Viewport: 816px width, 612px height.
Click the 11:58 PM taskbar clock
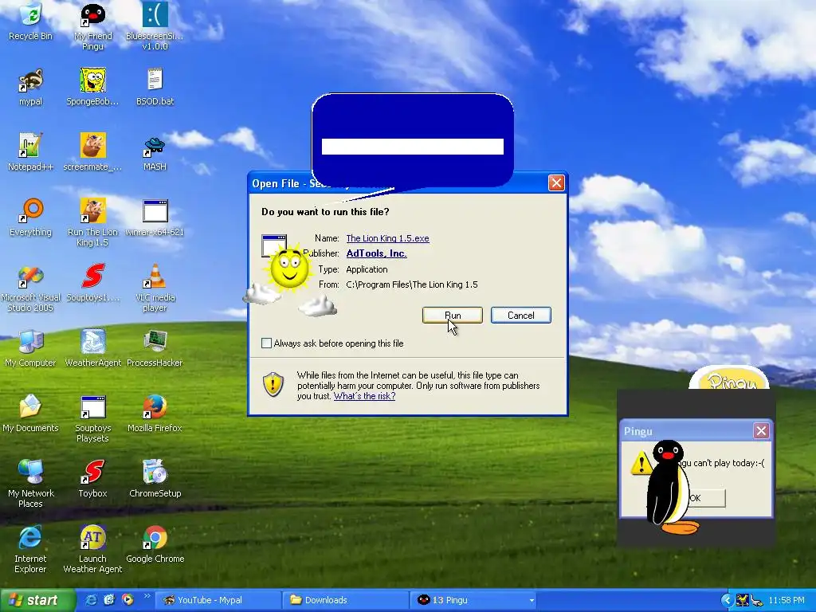tap(787, 600)
